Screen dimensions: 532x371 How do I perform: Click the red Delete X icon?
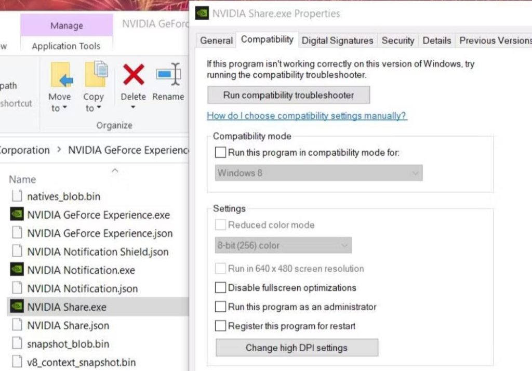point(134,75)
